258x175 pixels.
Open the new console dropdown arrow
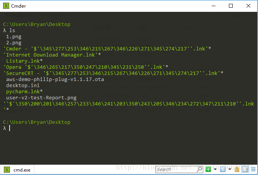pyautogui.click(x=215, y=169)
